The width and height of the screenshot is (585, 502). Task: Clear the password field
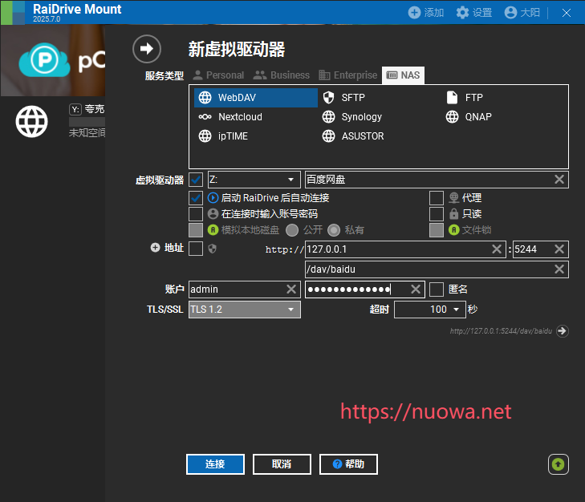coord(416,289)
